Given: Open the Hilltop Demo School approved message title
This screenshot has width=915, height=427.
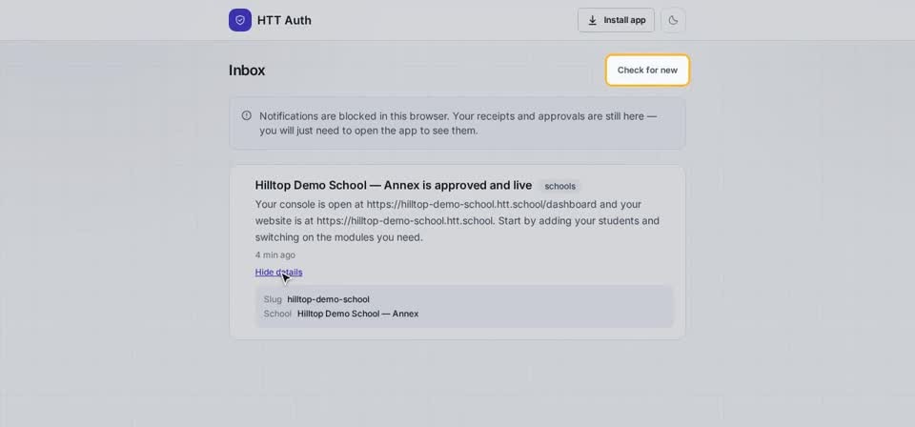Looking at the screenshot, I should tap(394, 186).
